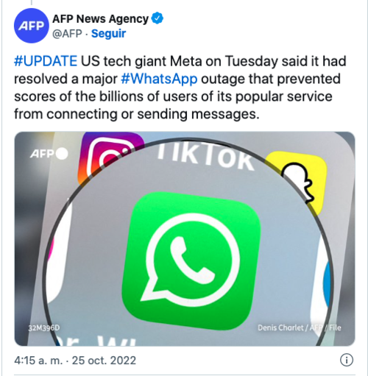Viewport: 368px width, 376px height.
Task: Click the TikTok label in the photo
Action: 205,156
